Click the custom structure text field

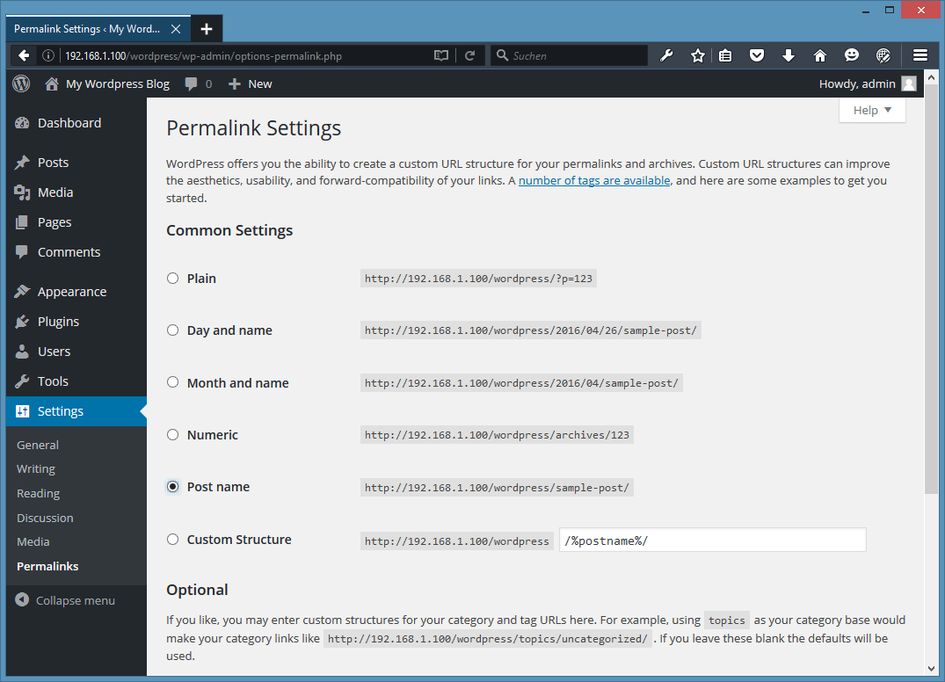pyautogui.click(x=712, y=541)
